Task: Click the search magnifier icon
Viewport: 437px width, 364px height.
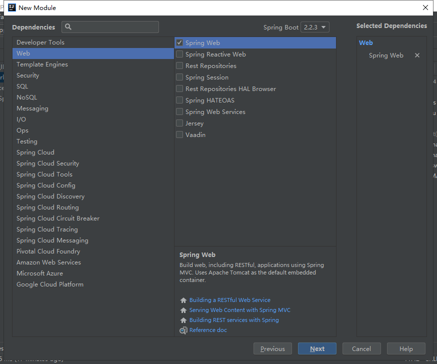Action: tap(68, 27)
